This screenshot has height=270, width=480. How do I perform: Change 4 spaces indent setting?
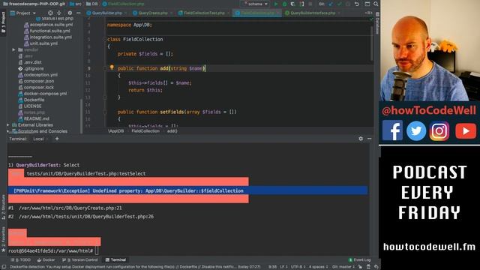click(x=318, y=267)
